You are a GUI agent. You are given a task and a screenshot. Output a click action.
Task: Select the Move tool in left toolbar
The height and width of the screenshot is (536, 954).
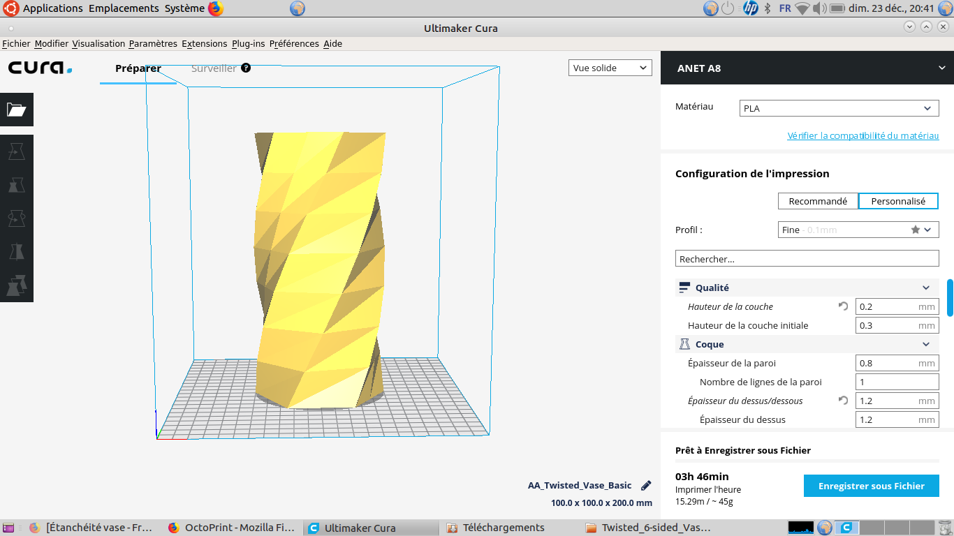[16, 151]
